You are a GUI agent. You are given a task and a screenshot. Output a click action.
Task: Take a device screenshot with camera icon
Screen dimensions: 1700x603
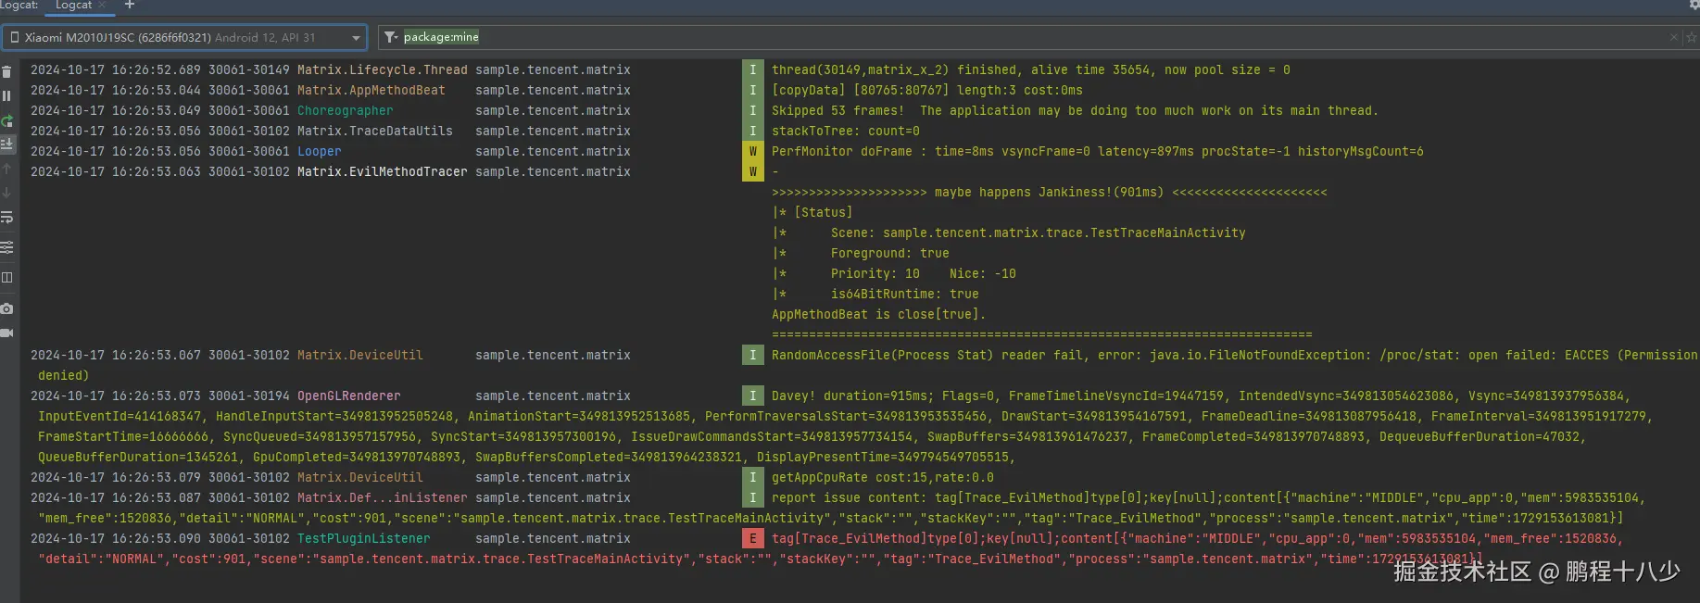pos(6,308)
